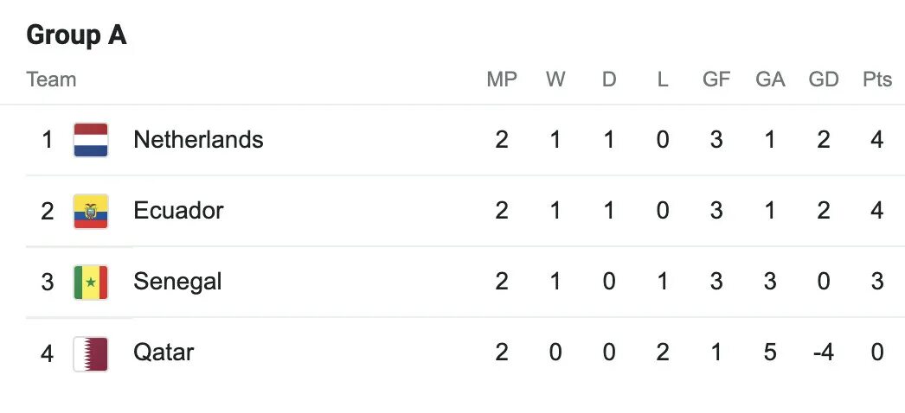This screenshot has height=413, width=905.
Task: Click Qatar's goal difference of -4
Action: [823, 352]
